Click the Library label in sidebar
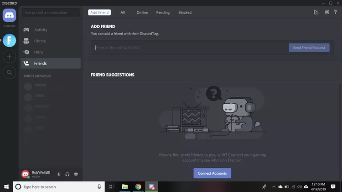 coord(40,41)
